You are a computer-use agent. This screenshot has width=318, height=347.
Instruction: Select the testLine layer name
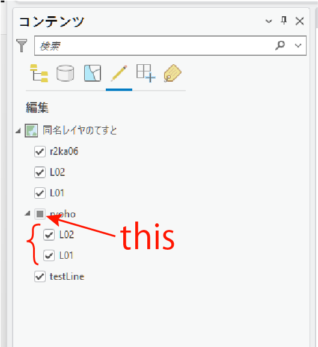(x=67, y=276)
